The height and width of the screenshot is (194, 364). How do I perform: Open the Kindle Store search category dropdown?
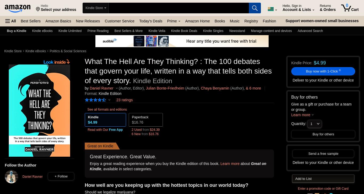click(96, 8)
